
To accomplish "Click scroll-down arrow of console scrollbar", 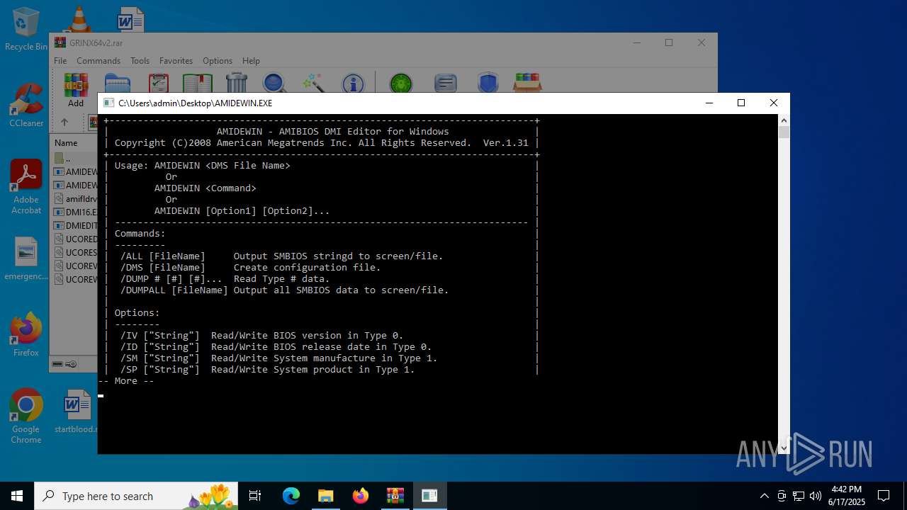I will 784,448.
